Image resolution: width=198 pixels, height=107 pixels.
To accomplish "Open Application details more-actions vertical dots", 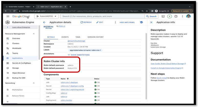I will coord(115,22).
